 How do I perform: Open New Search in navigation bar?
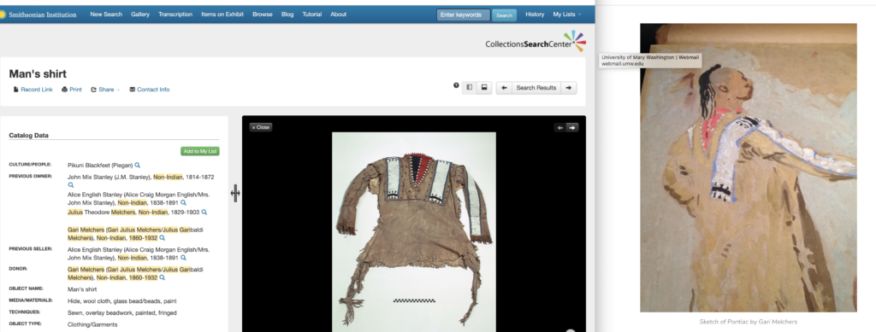[106, 15]
